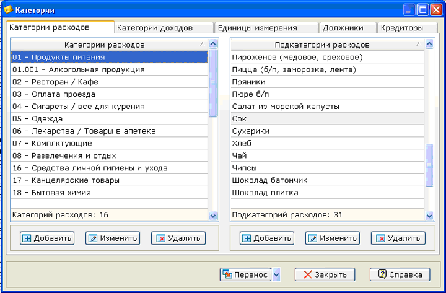Click the Перенос button
Screen dimensions: 446x293
click(x=245, y=274)
